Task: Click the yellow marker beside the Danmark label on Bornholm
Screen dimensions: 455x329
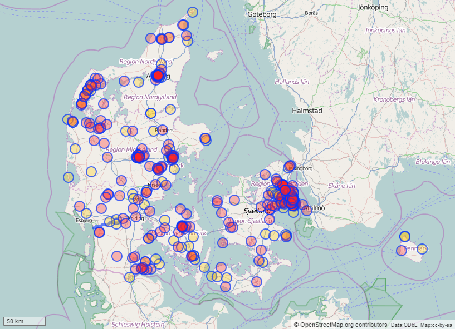Action: pos(422,249)
